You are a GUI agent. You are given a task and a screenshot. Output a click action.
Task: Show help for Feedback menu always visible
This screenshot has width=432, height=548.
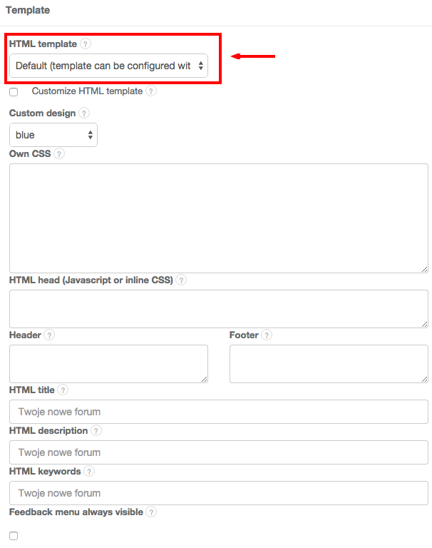(x=151, y=512)
